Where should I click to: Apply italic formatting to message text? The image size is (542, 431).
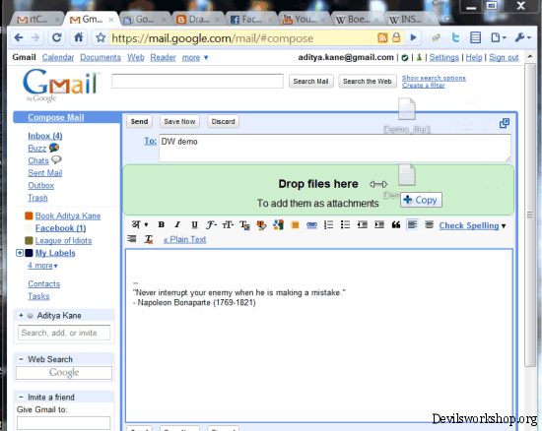(x=177, y=225)
